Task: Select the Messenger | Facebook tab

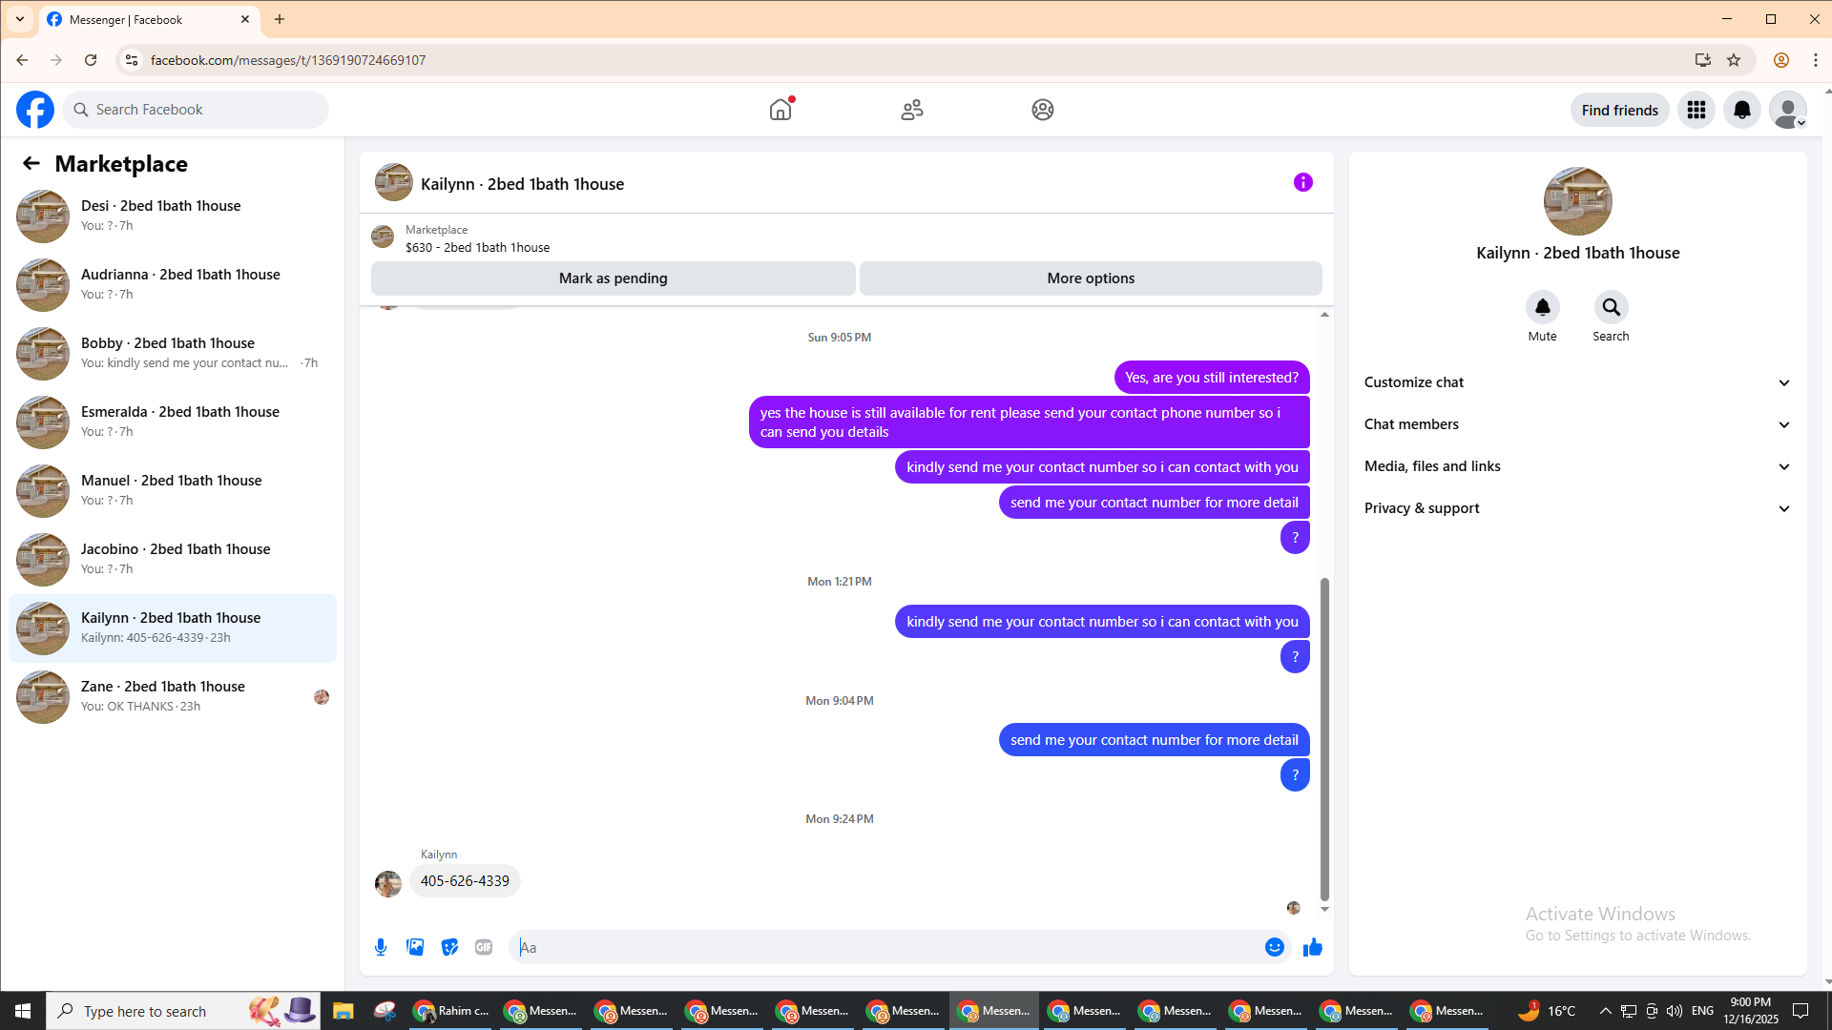Action: point(150,19)
